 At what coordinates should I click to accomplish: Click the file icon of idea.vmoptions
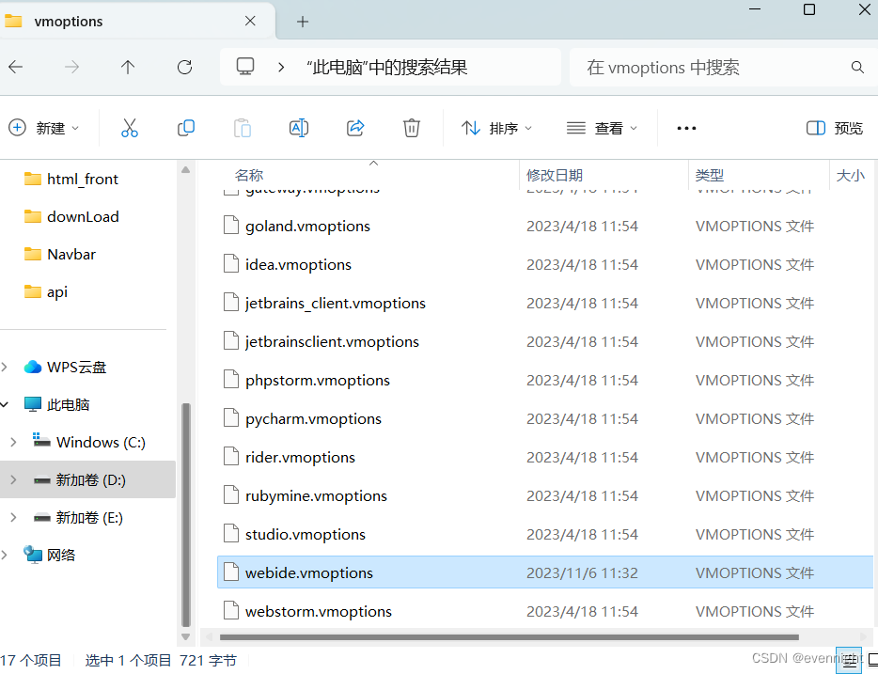coord(231,264)
